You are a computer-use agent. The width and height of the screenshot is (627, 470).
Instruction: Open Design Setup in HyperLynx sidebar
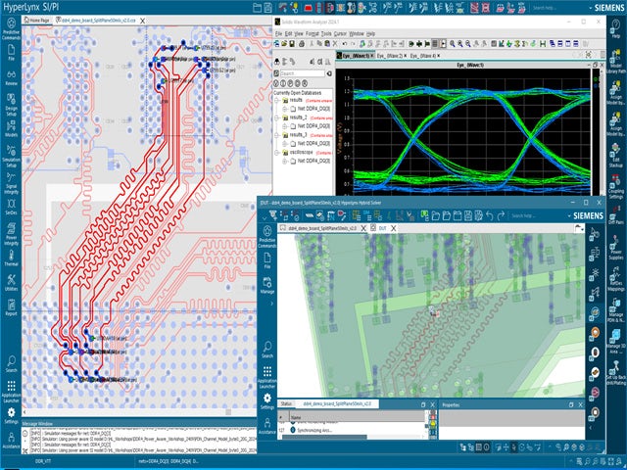pyautogui.click(x=11, y=105)
